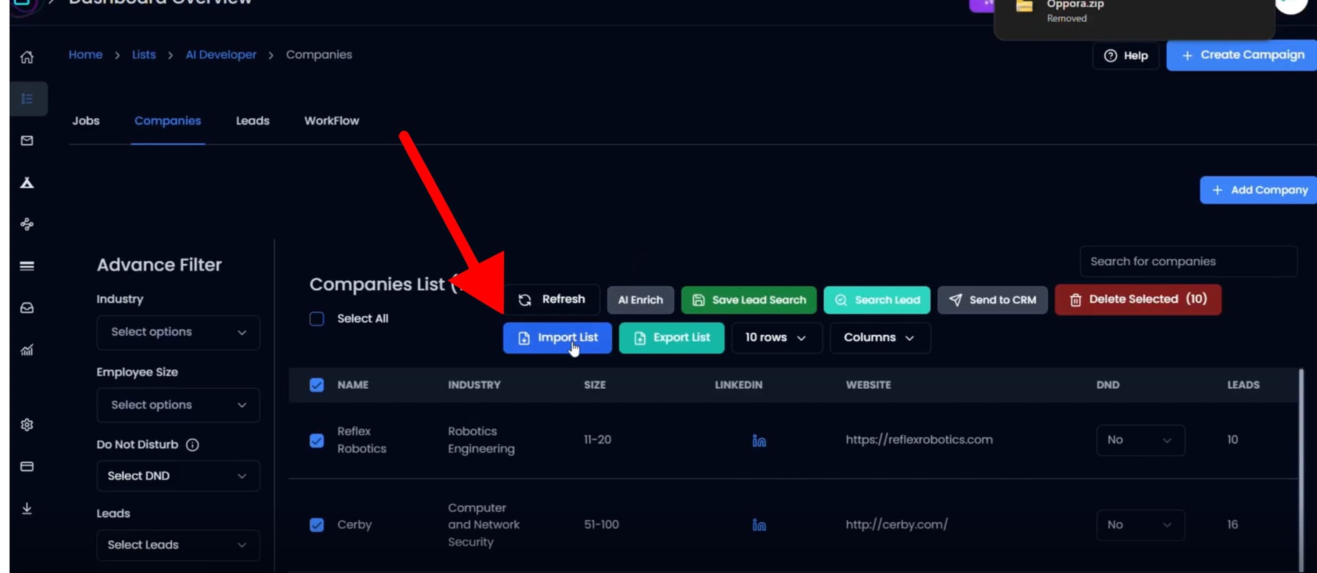Check the Select All checkbox
Viewport: 1317px width, 573px height.
point(317,319)
